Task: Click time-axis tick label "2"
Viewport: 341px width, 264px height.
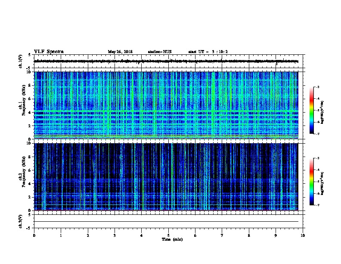Action: (88, 236)
